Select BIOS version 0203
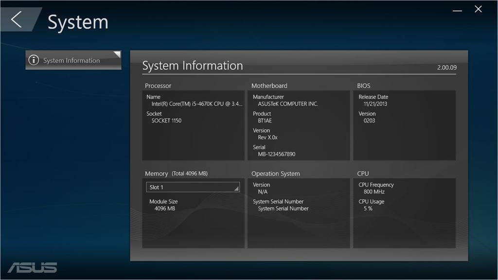Screen dimensions: 498x280 [x=369, y=121]
